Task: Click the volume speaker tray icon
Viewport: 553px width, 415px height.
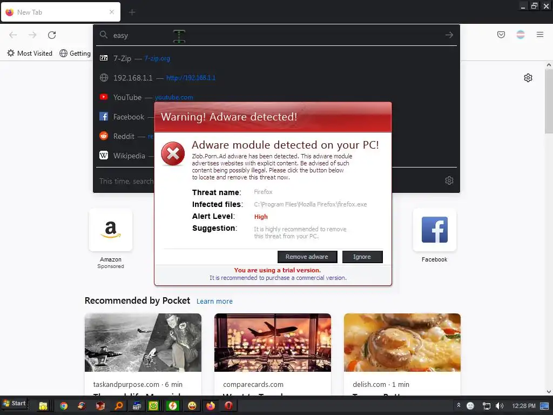Action: pos(500,406)
